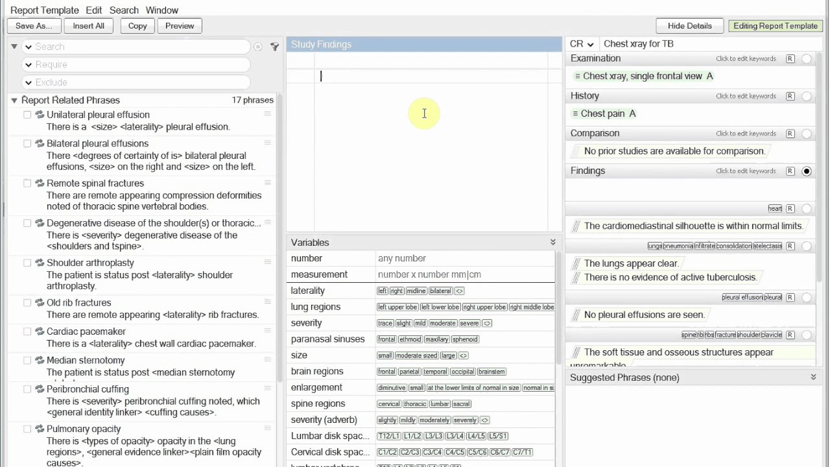Click the phrase icon beside Shoulder arthroplasty
Image resolution: width=830 pixels, height=467 pixels.
click(x=40, y=263)
